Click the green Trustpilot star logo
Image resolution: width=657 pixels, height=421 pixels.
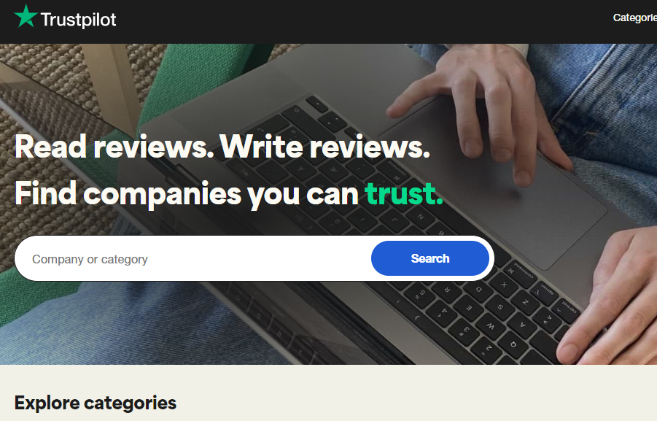[26, 16]
